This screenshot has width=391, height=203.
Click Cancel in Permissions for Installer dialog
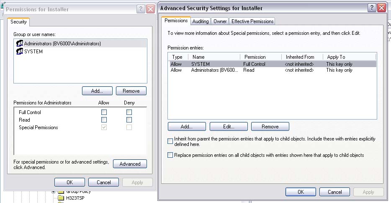[x=103, y=182]
